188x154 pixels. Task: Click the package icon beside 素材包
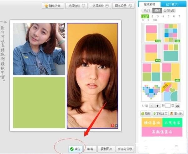click(172, 114)
